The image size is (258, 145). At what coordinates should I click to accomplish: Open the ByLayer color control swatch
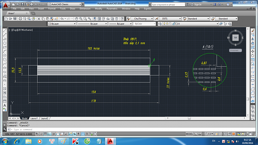coord(62,24)
